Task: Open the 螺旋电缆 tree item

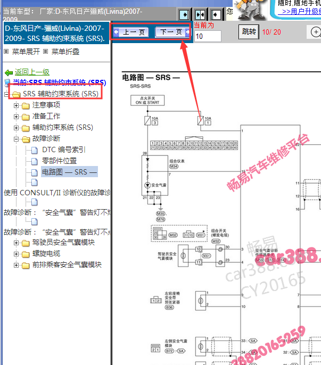Action: click(46, 253)
